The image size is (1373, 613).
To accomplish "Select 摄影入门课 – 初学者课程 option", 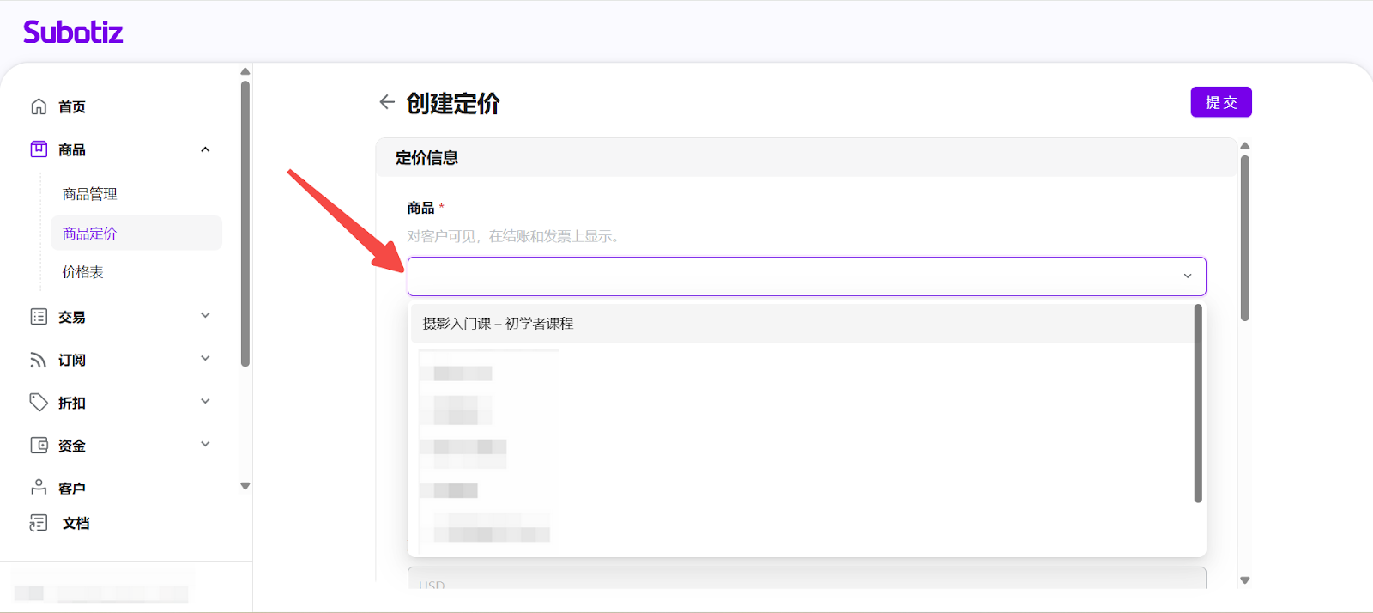I will (x=498, y=324).
